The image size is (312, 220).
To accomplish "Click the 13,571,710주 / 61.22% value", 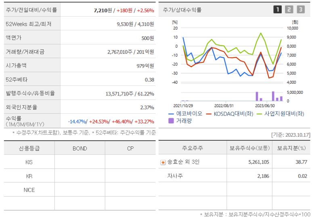I will point(130,94).
